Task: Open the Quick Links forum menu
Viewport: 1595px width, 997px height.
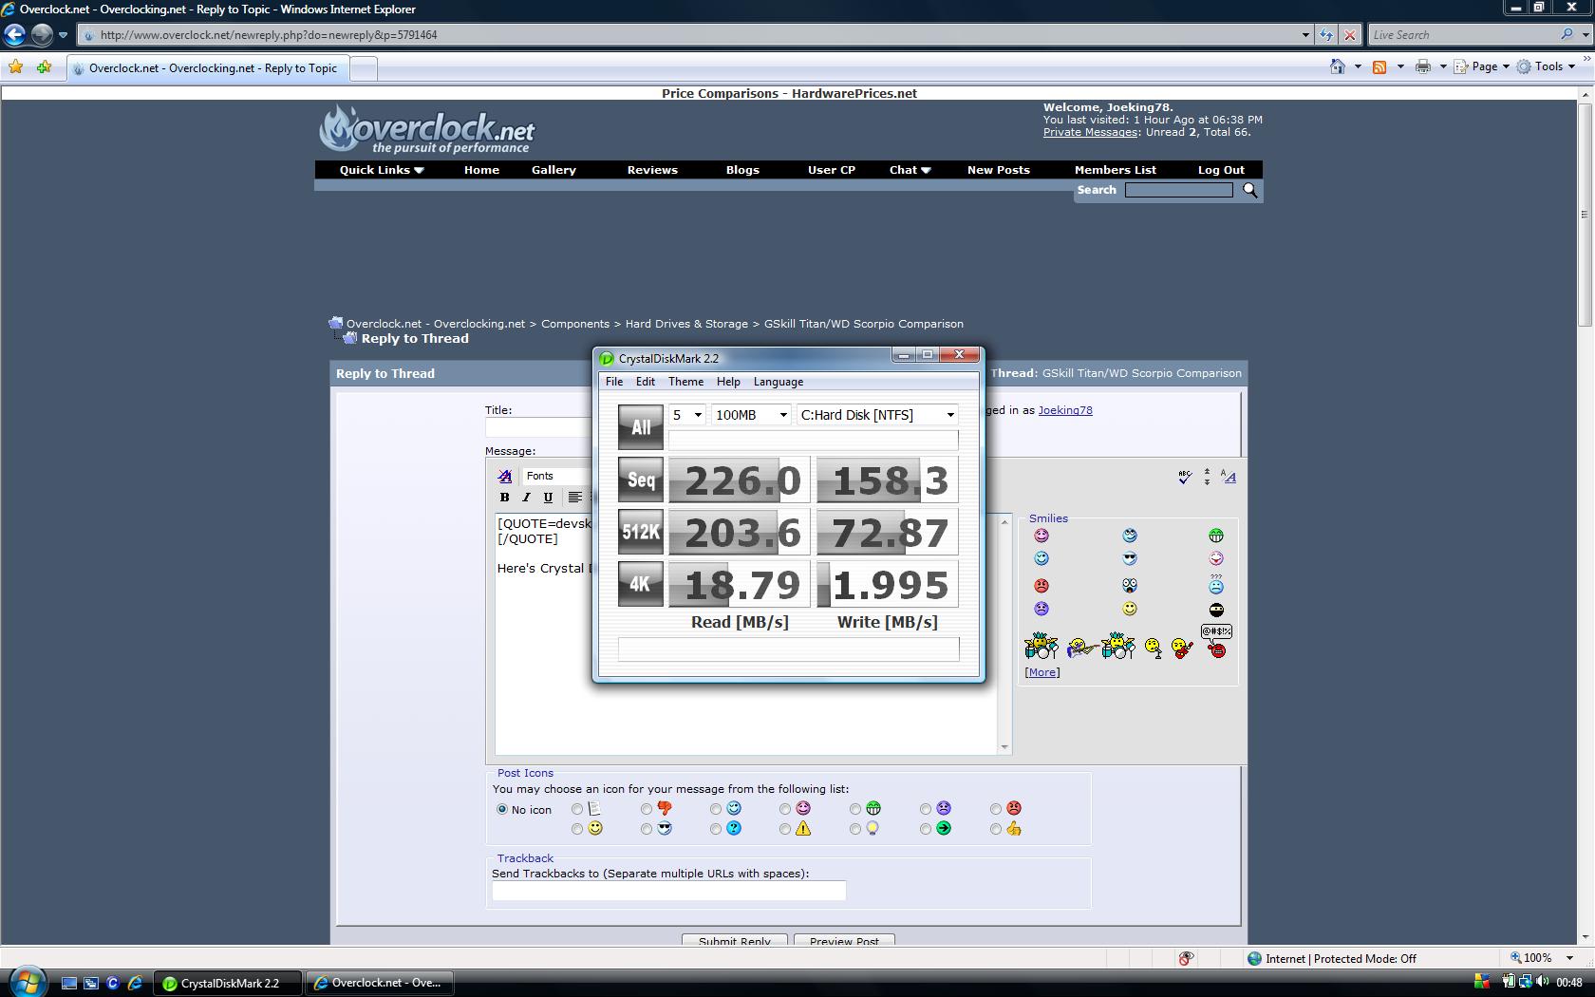Action: tap(382, 170)
